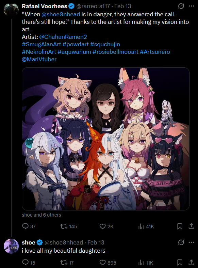The image size is (198, 268).
Task: Open the #SmugAlanArt hashtag
Action: point(41,44)
